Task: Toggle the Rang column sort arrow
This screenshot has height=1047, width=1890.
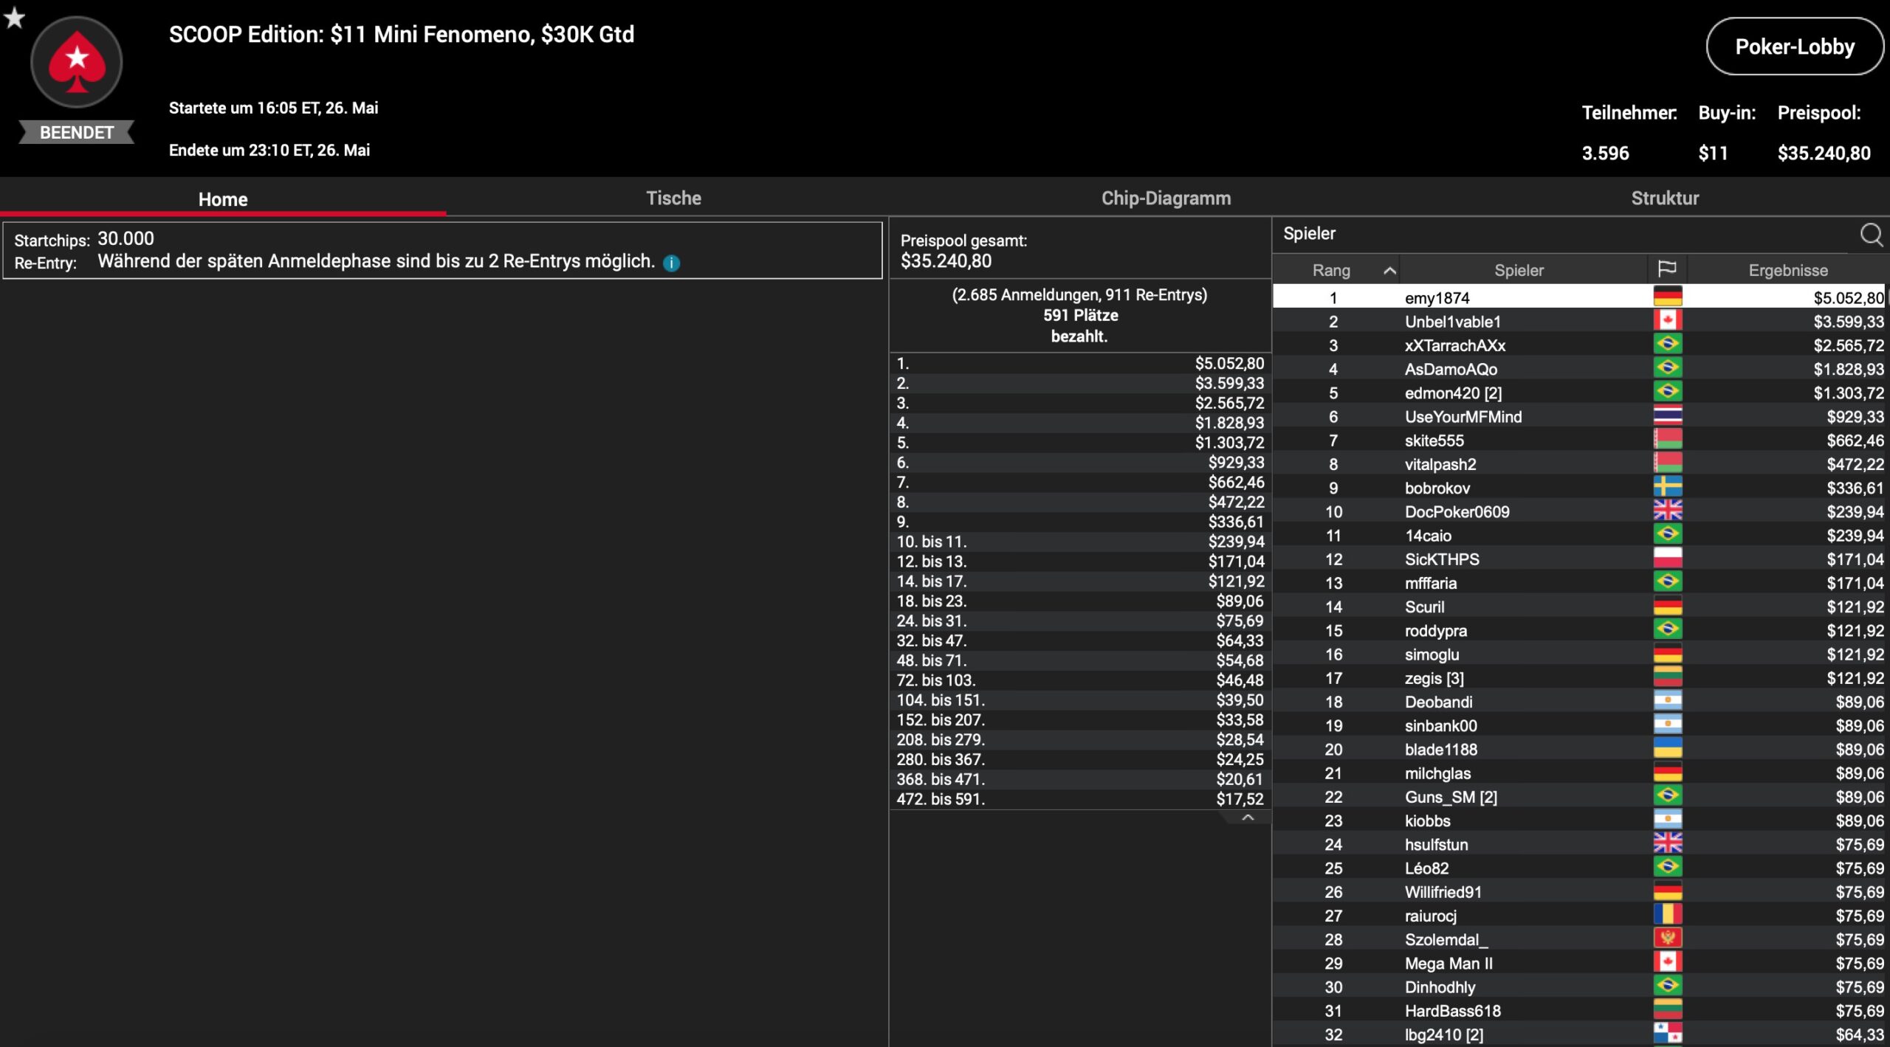Action: click(x=1389, y=271)
